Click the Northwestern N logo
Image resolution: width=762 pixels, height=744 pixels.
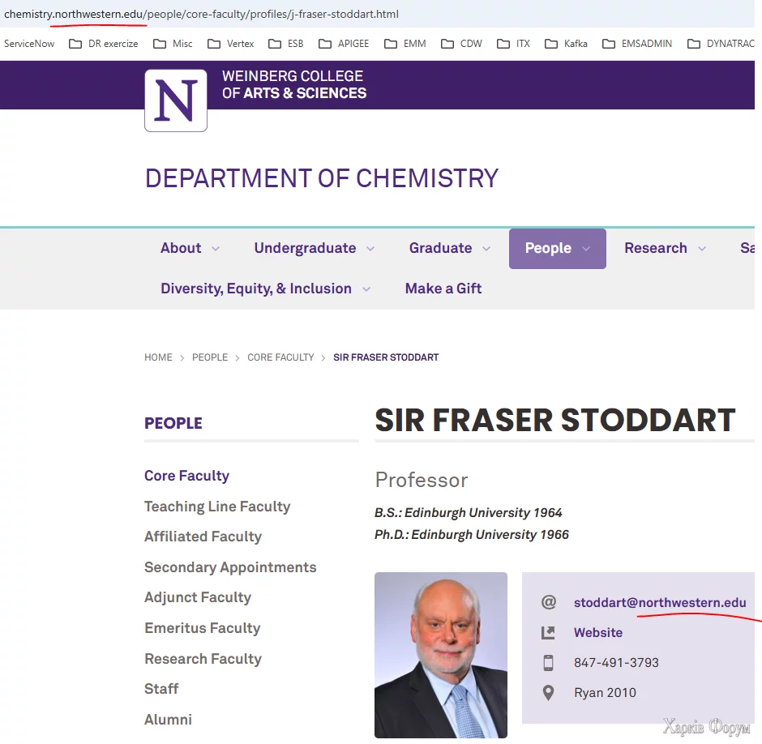(x=176, y=100)
